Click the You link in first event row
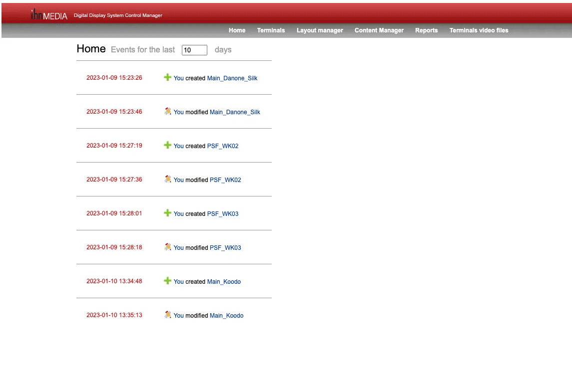This screenshot has width=572, height=376. [178, 78]
